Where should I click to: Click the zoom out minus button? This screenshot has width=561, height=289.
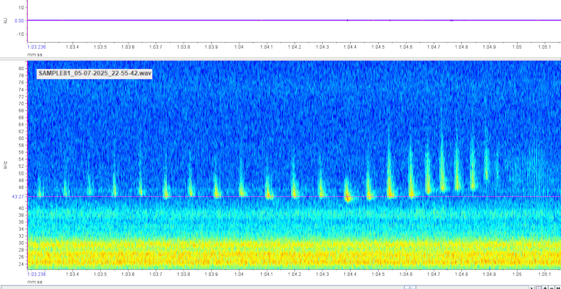point(552,287)
